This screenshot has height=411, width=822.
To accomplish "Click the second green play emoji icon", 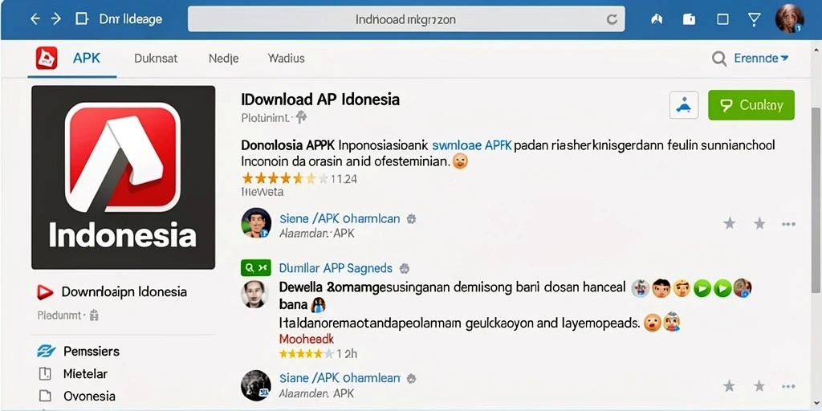I will [722, 288].
